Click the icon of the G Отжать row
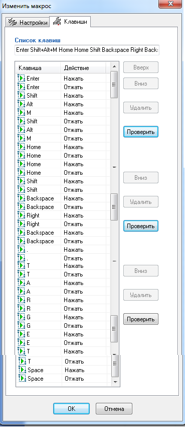 point(21,326)
